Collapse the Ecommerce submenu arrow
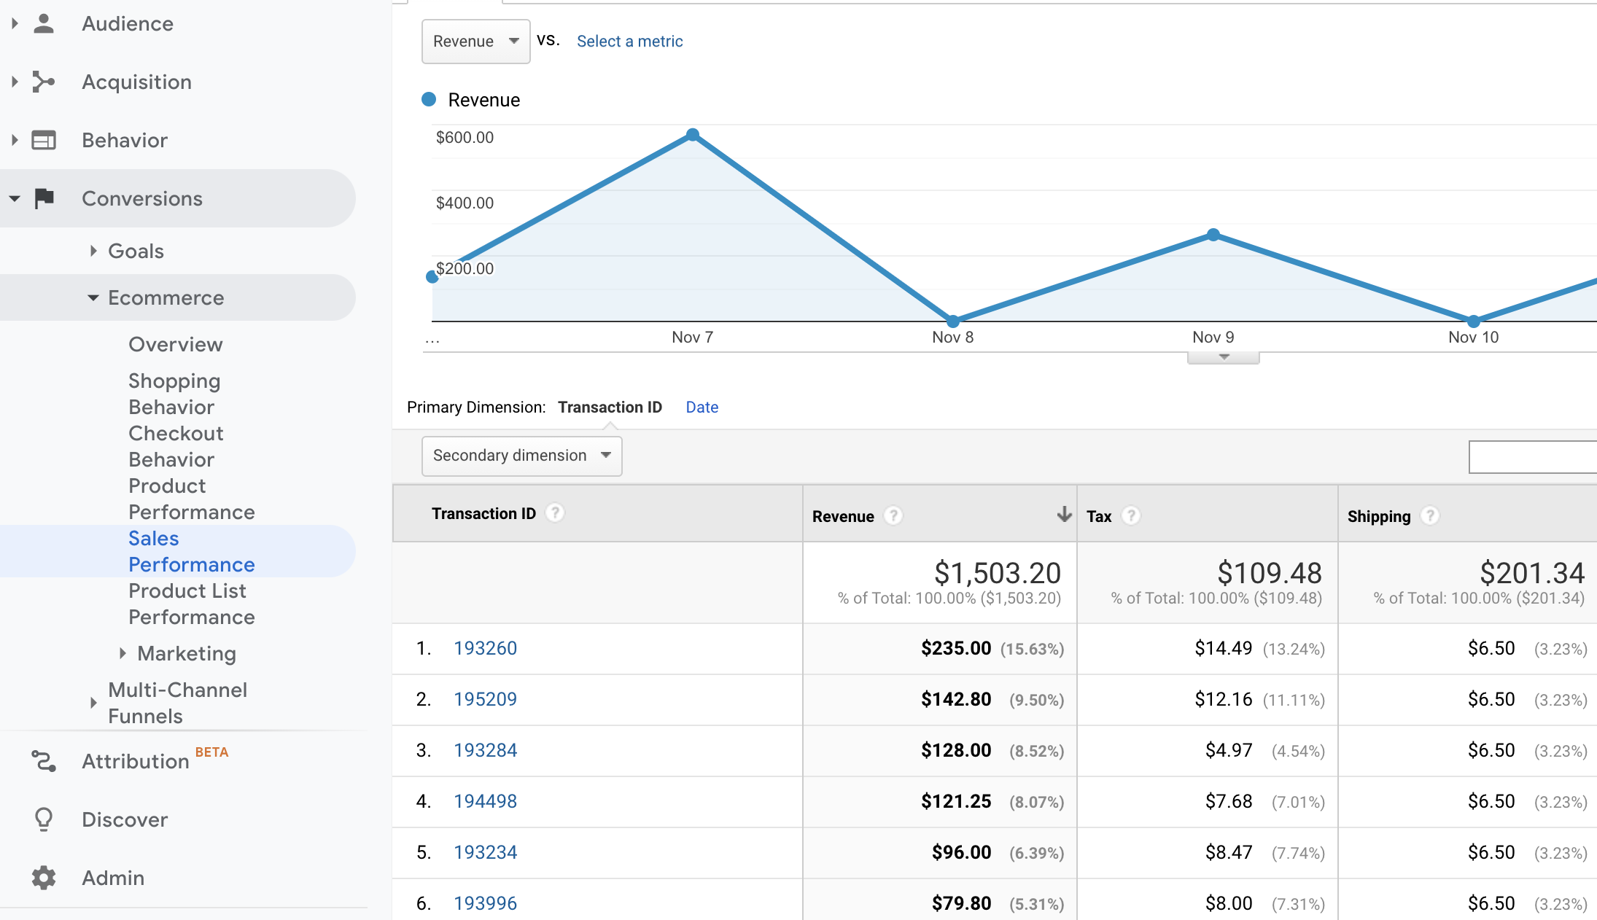1597x920 pixels. click(93, 297)
